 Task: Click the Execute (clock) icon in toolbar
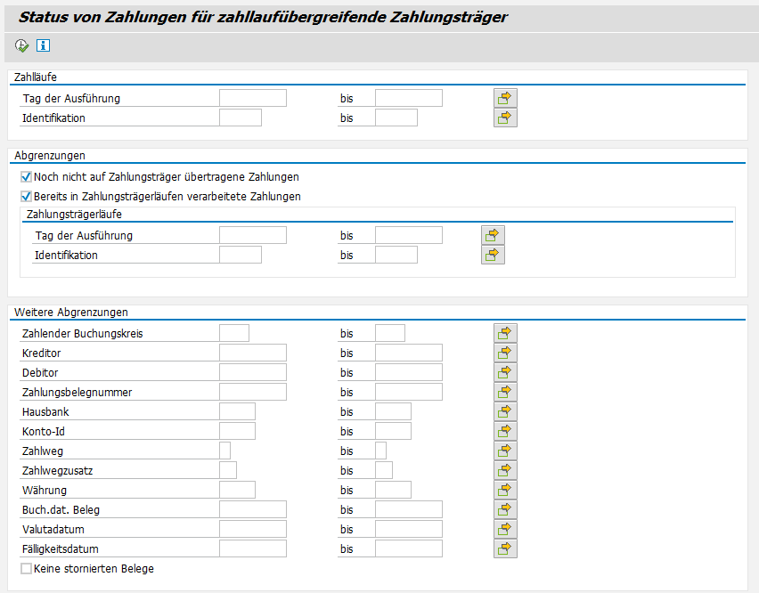point(22,45)
